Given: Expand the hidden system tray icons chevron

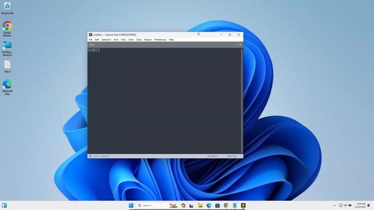Looking at the screenshot, I should point(334,205).
